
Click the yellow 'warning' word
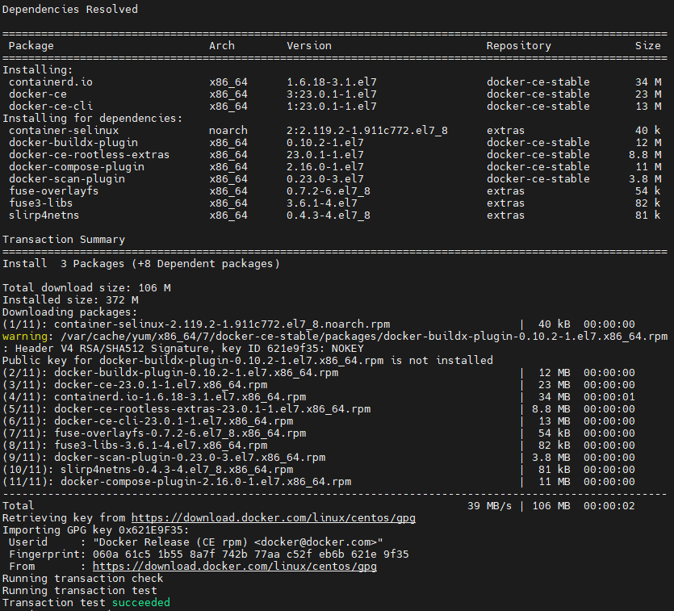pos(25,337)
